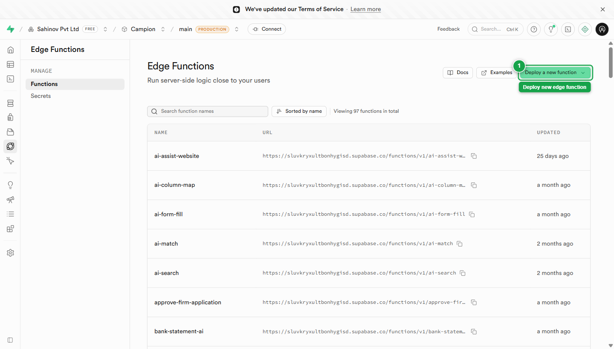Click the Feedback button
This screenshot has height=349, width=614.
(449, 29)
